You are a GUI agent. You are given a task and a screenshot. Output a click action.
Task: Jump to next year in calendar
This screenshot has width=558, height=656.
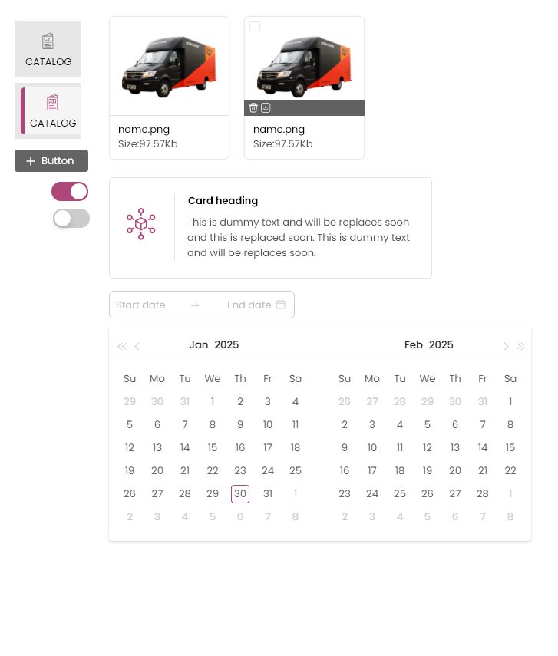(520, 346)
